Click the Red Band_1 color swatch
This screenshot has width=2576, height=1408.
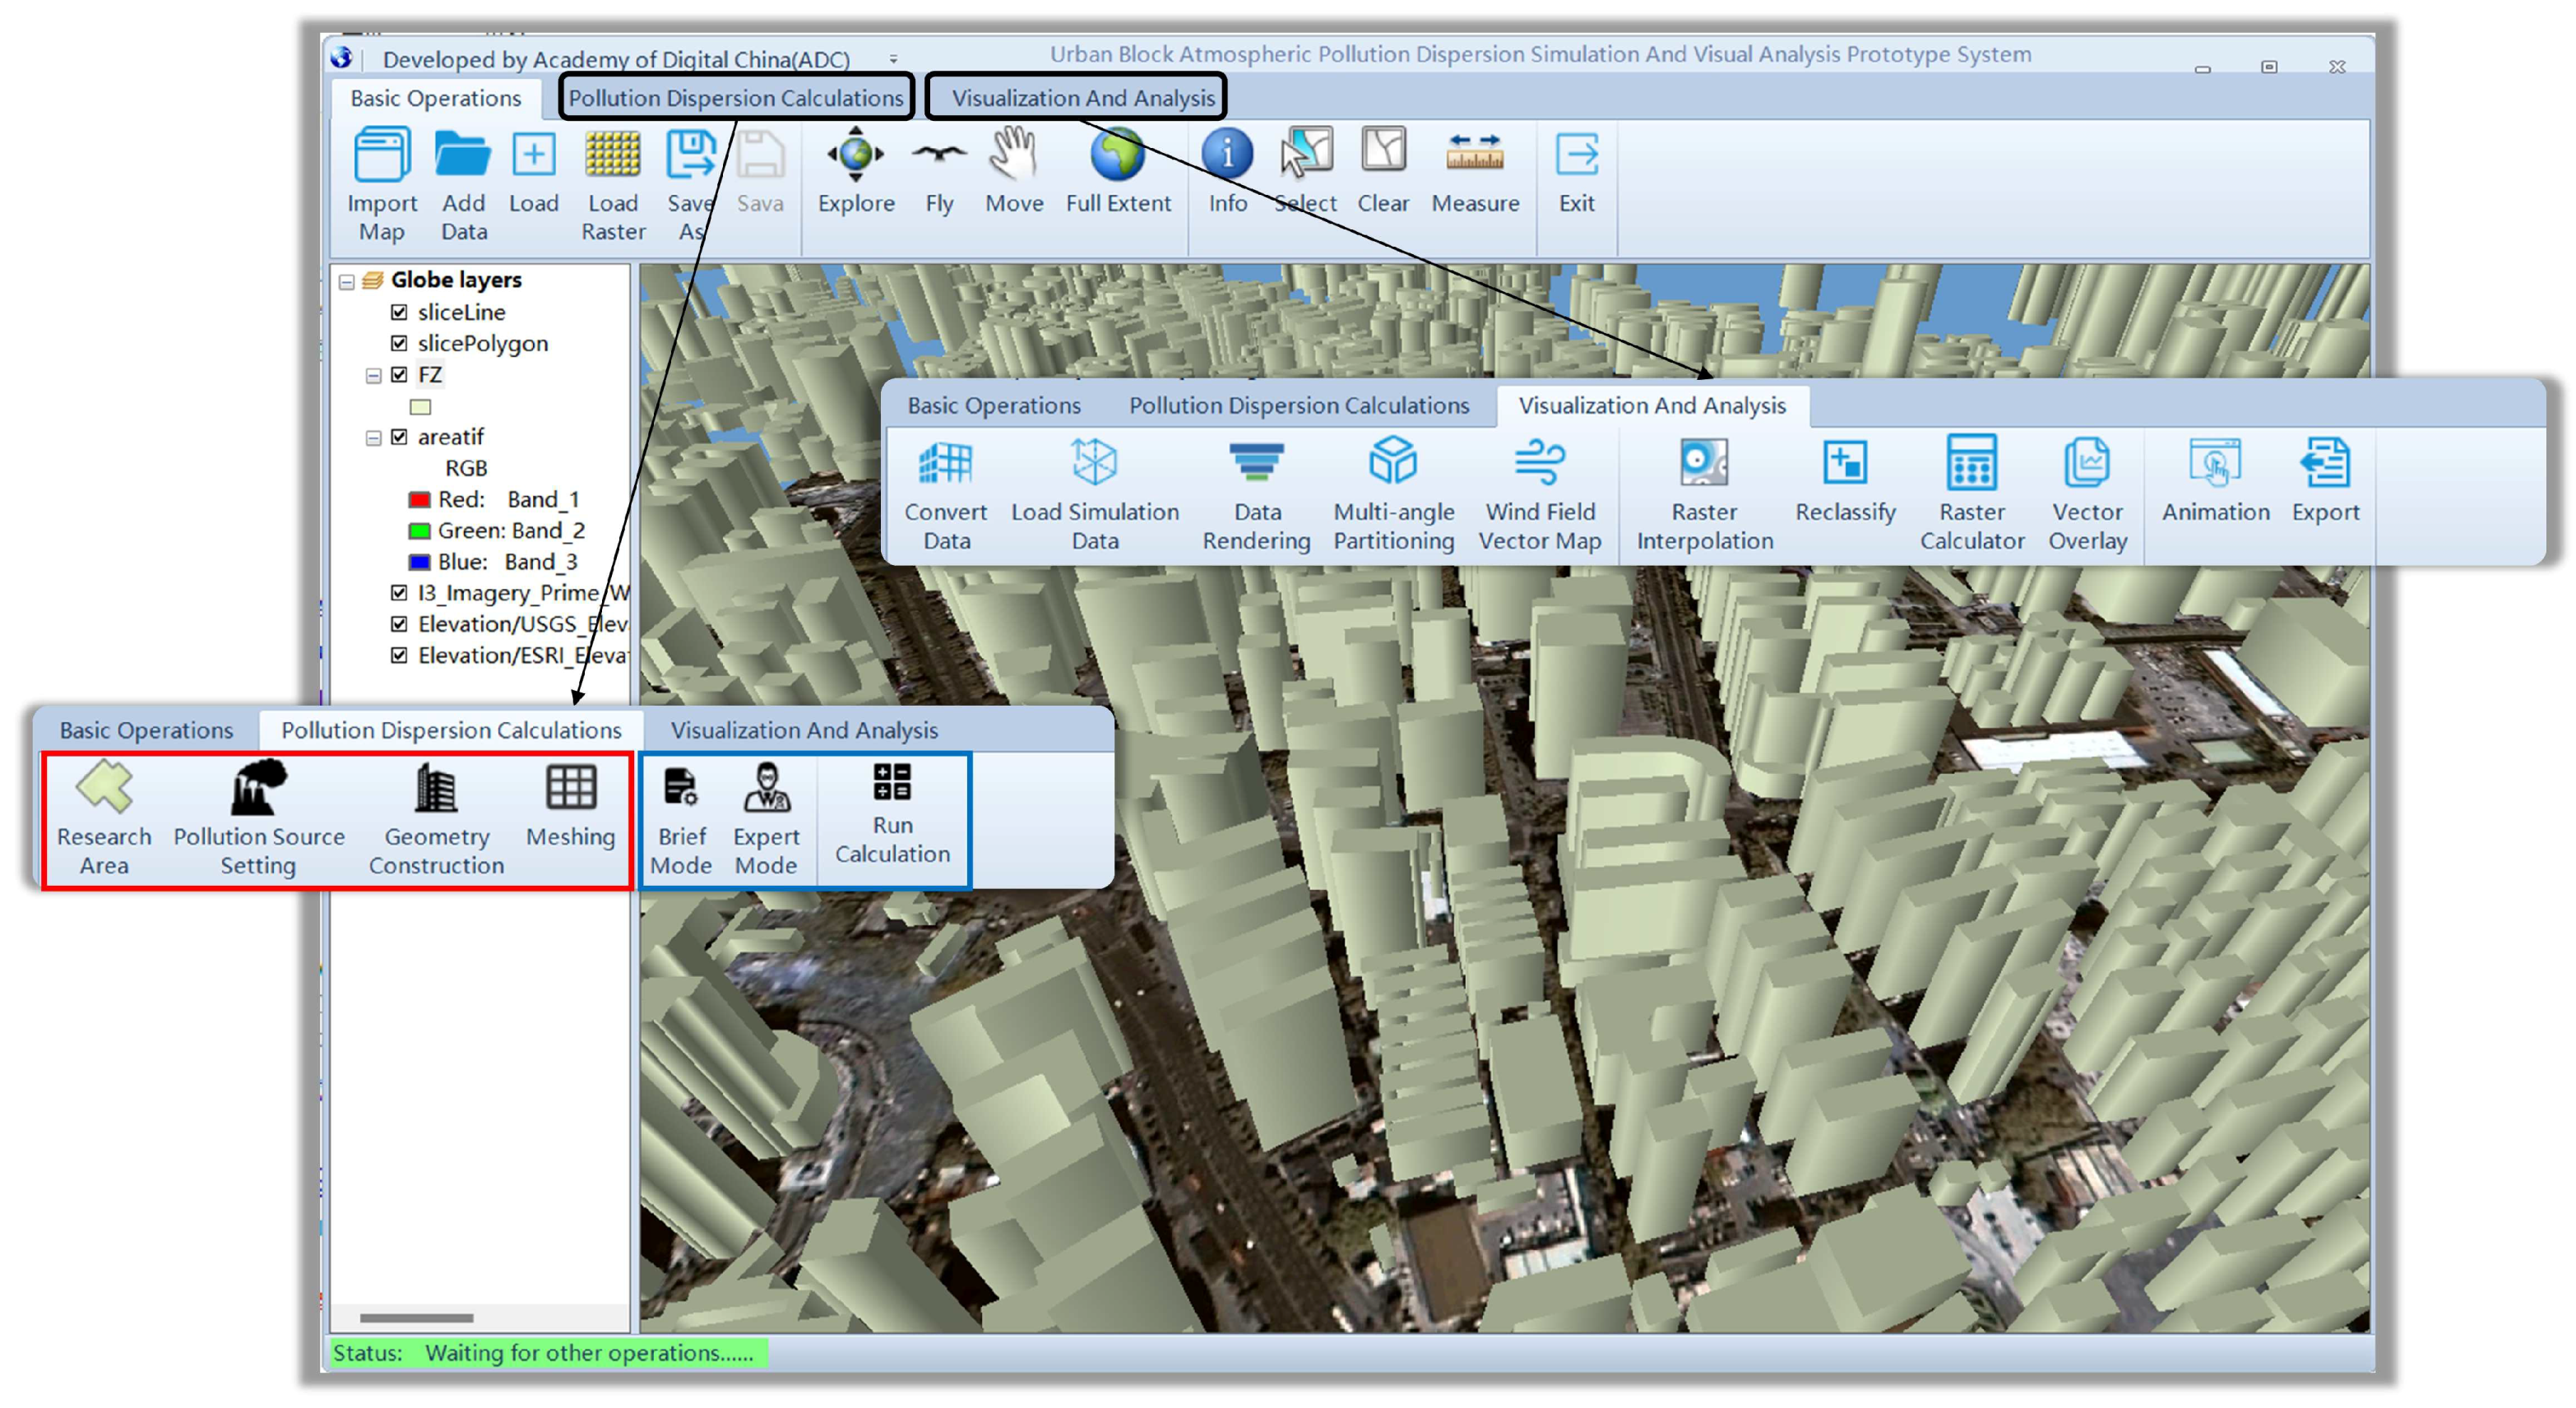click(x=419, y=499)
